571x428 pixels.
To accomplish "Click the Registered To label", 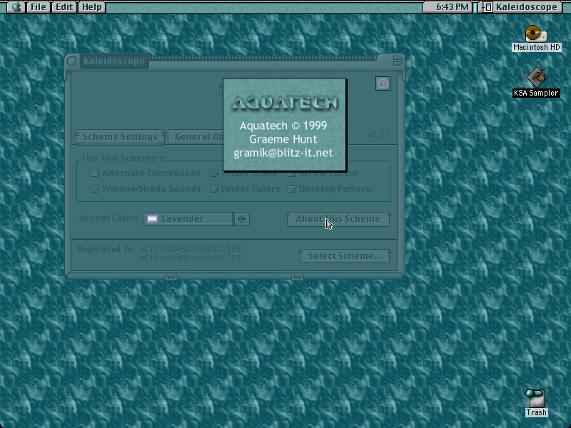I will (x=106, y=249).
